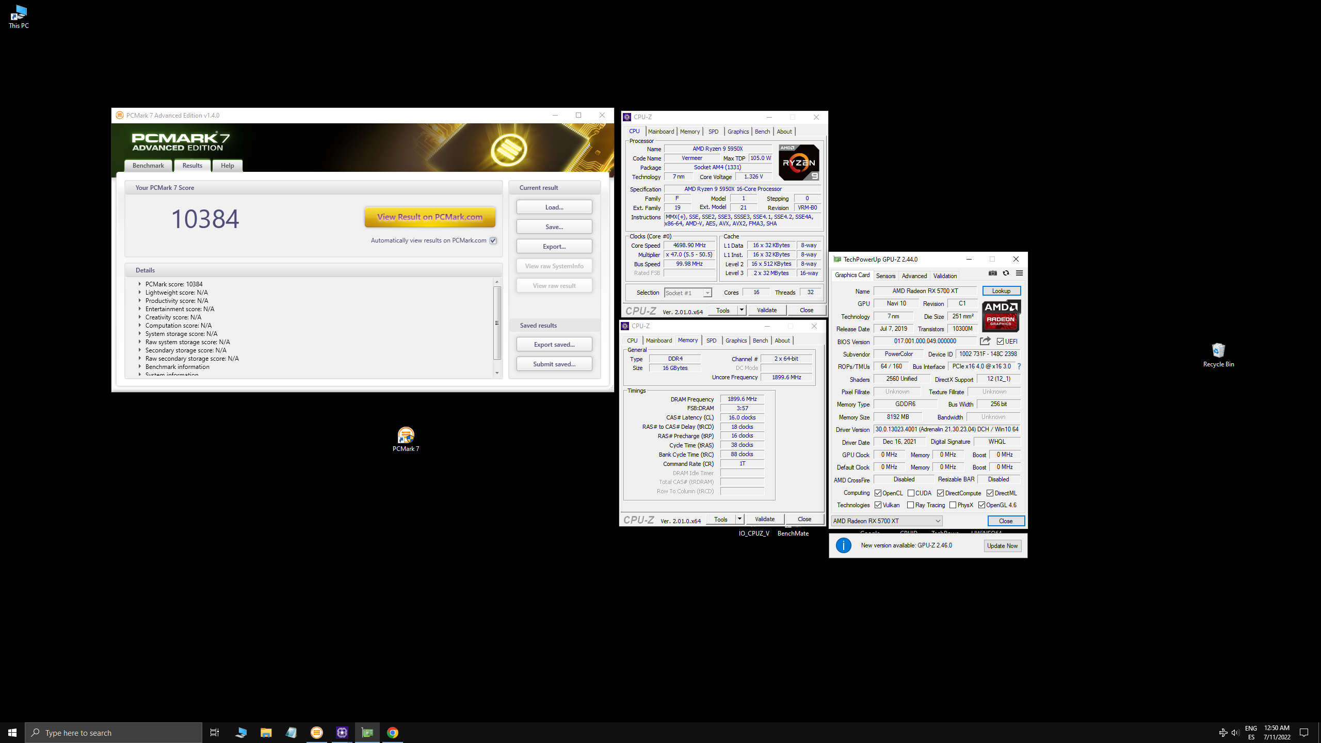Open the system volume tray icon
The height and width of the screenshot is (743, 1321).
pyautogui.click(x=1235, y=733)
